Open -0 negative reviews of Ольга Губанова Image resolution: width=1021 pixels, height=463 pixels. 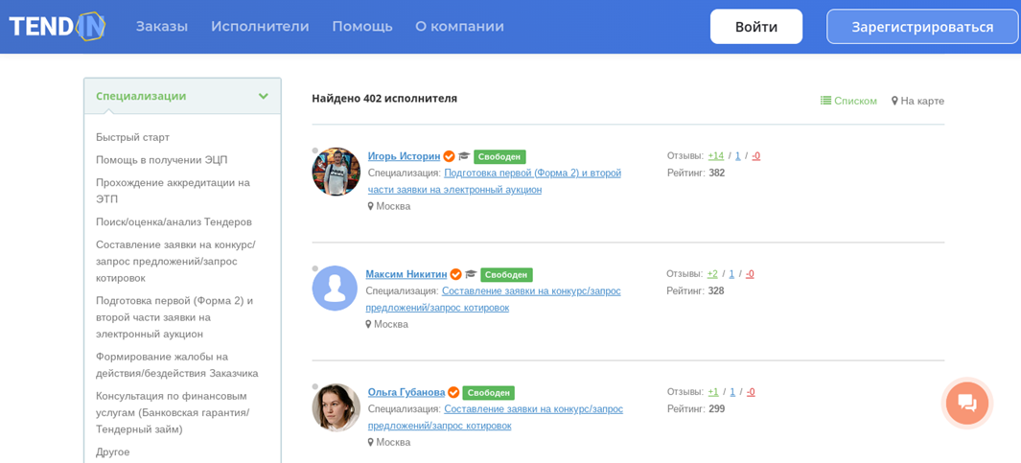(751, 392)
